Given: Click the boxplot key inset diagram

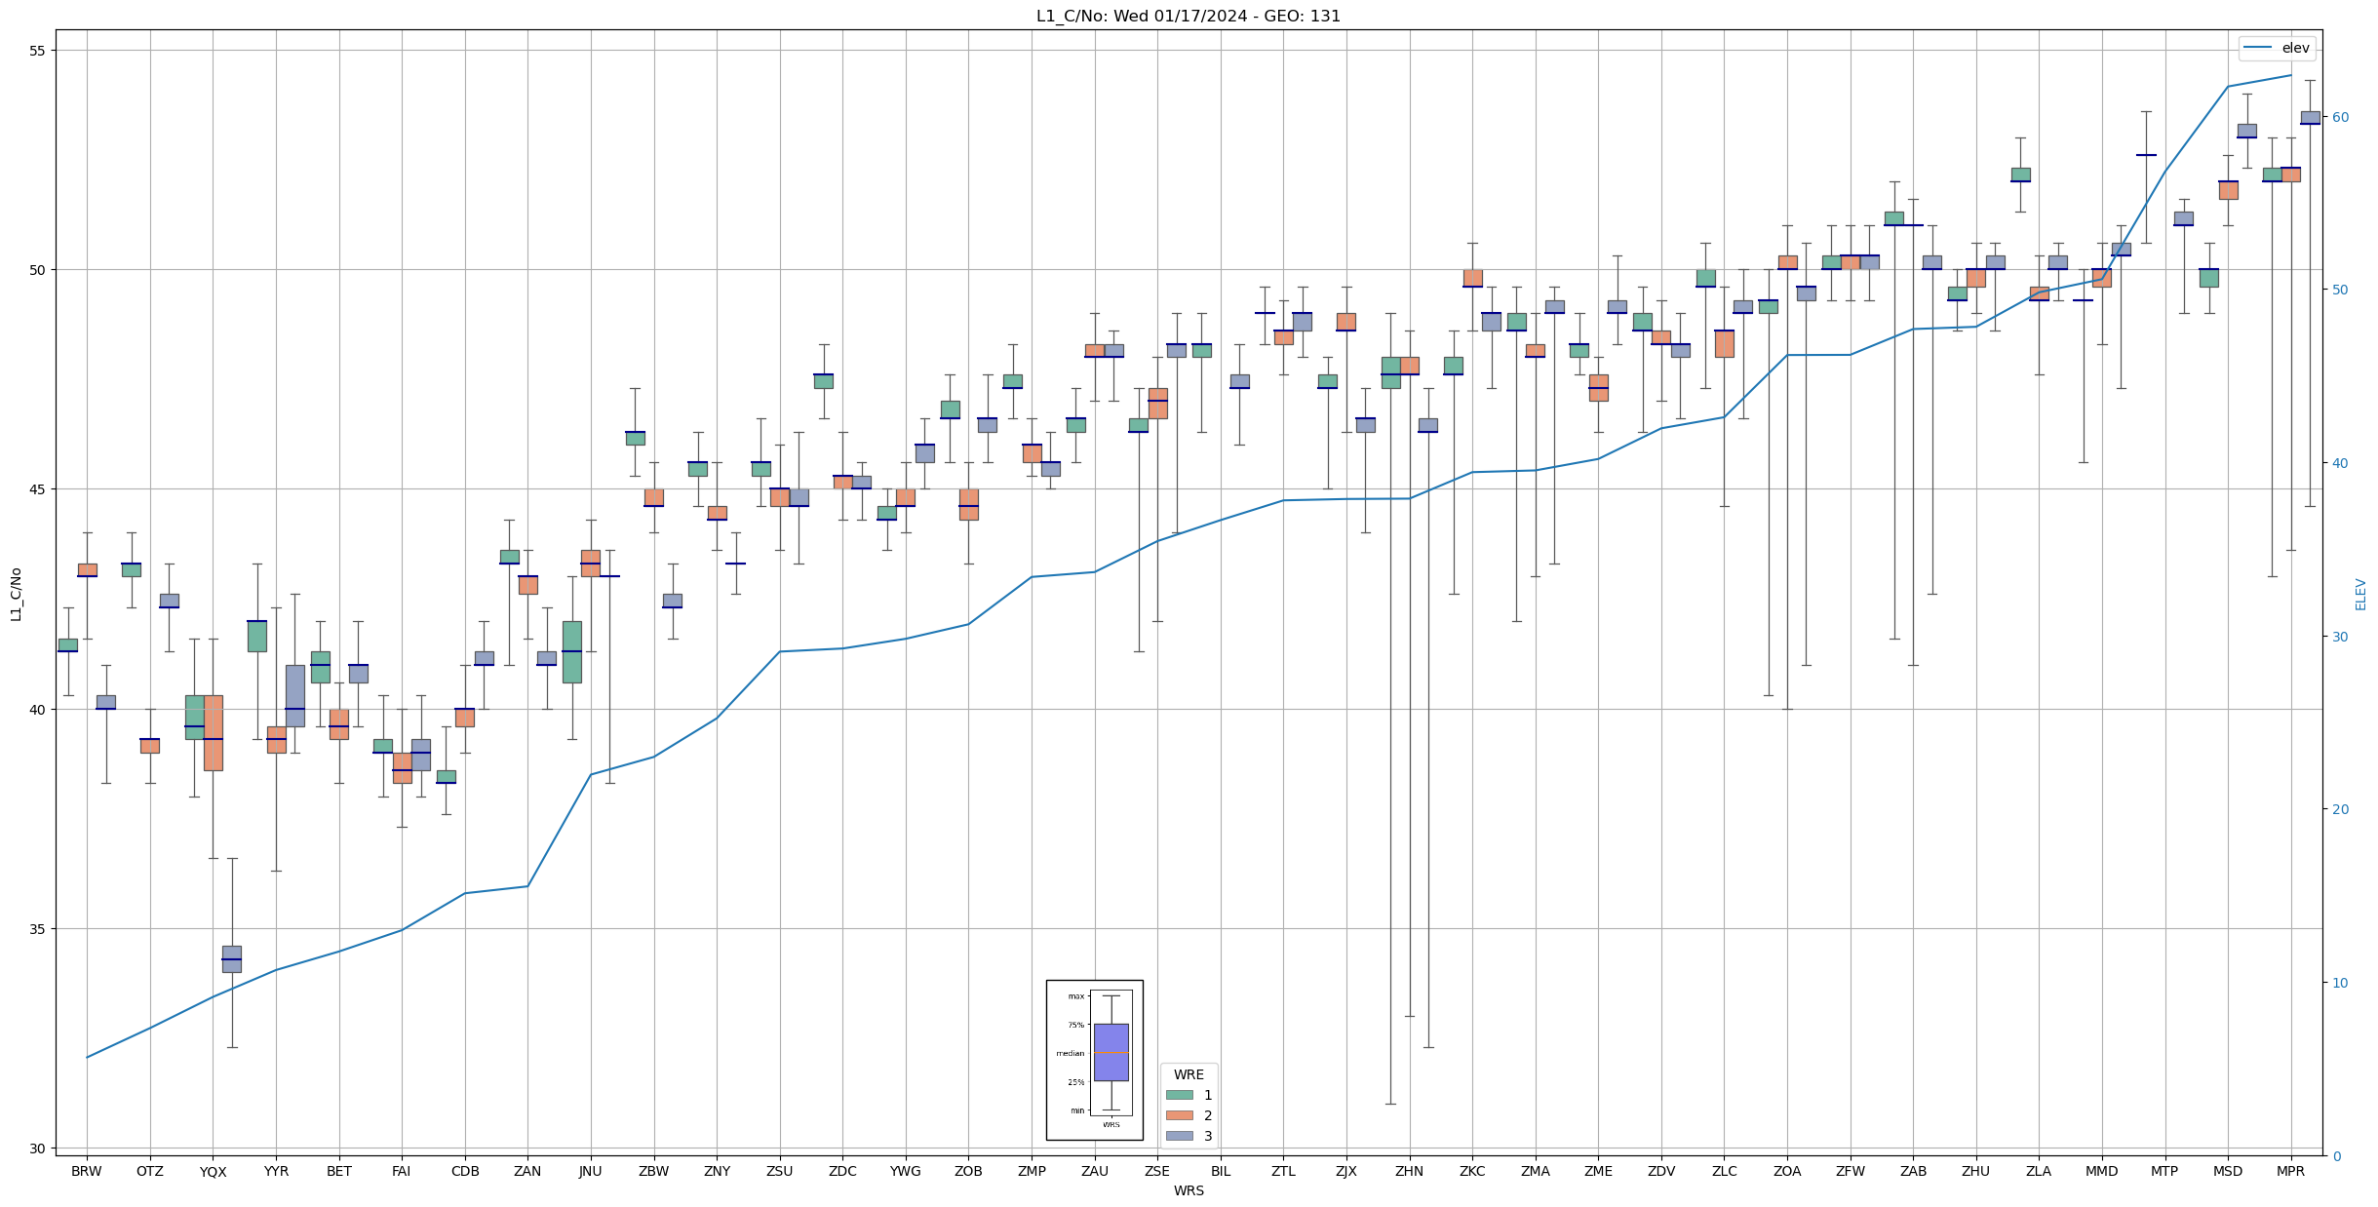Looking at the screenshot, I should click(x=1094, y=1060).
